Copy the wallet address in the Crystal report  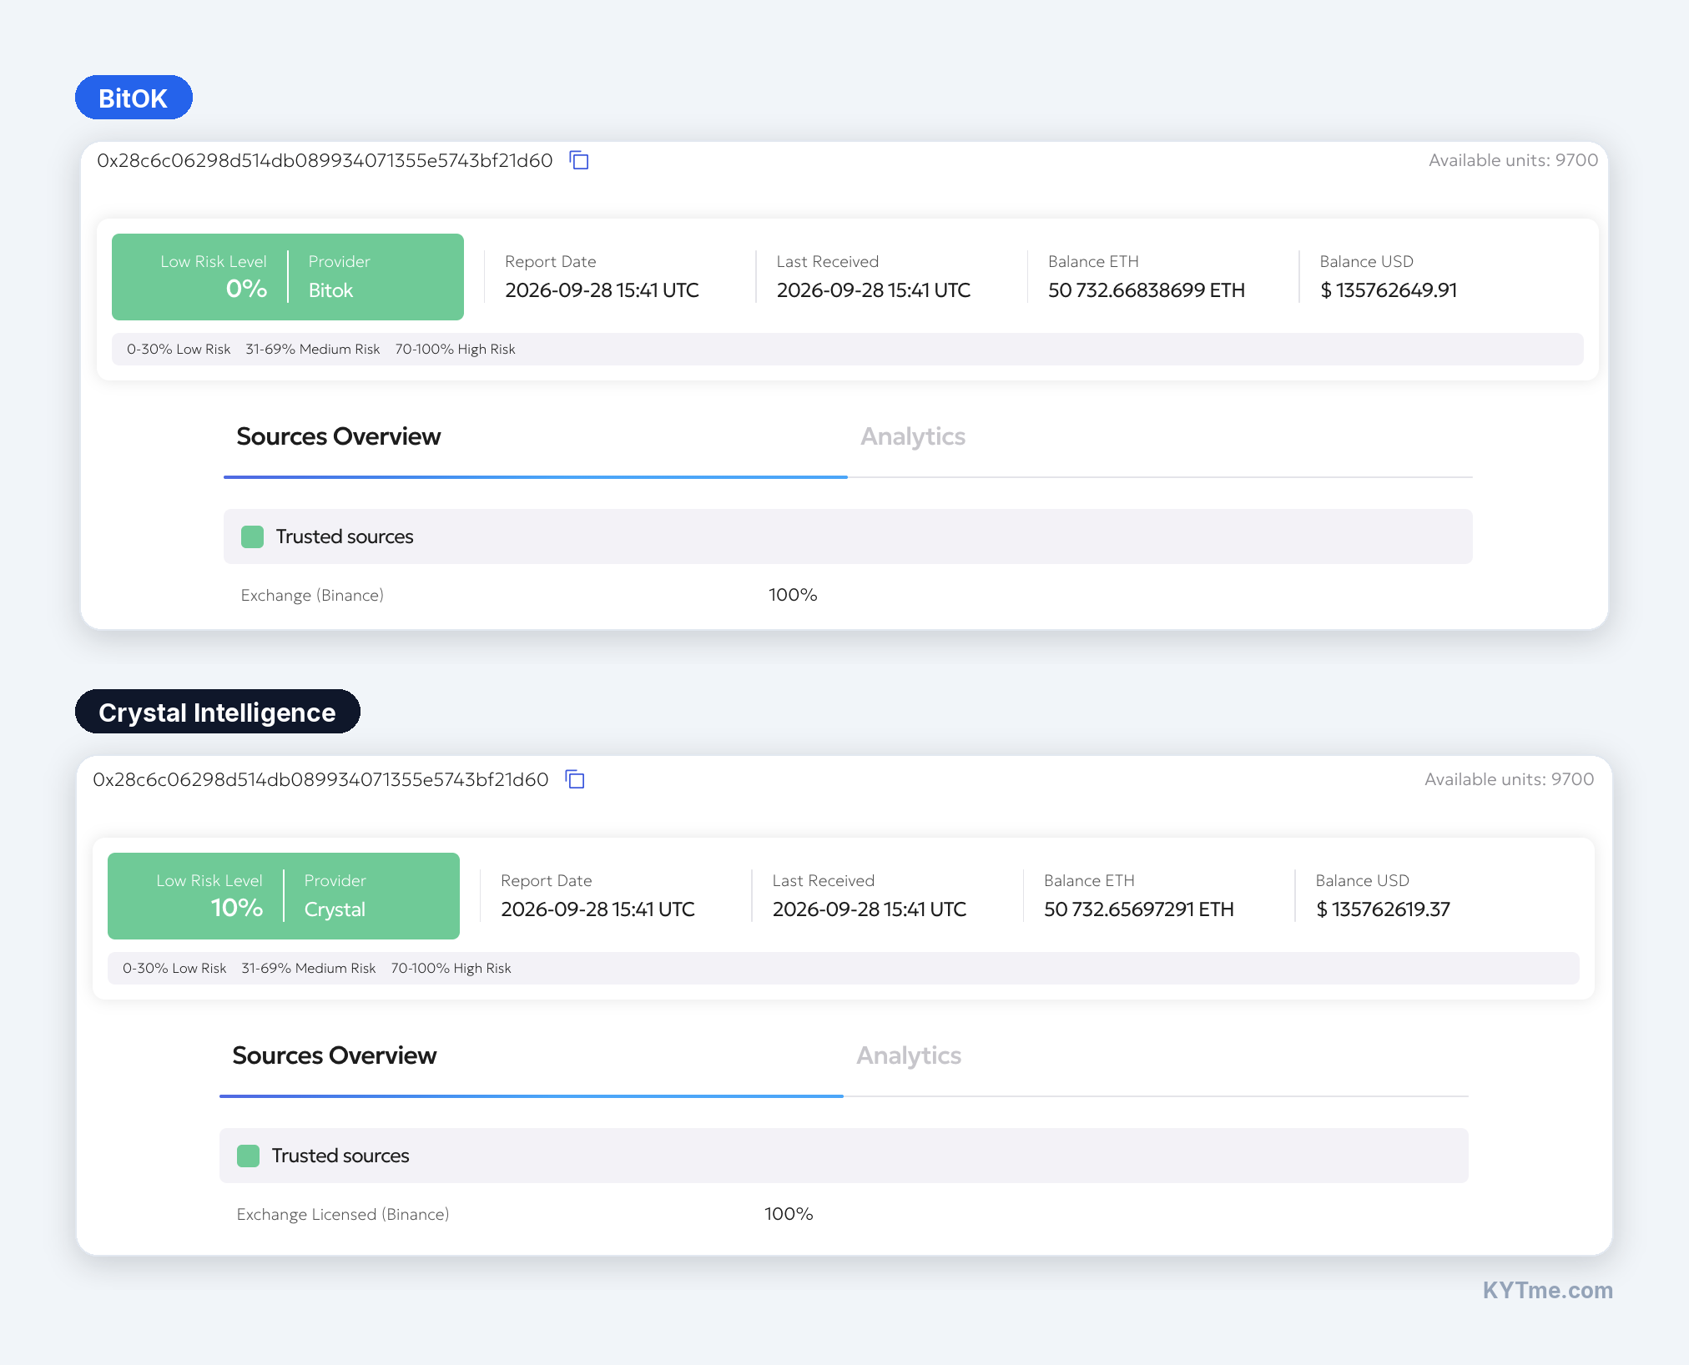(575, 779)
